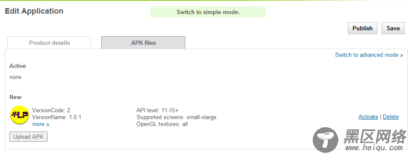Save the application changes
412x155 pixels.
tap(393, 28)
